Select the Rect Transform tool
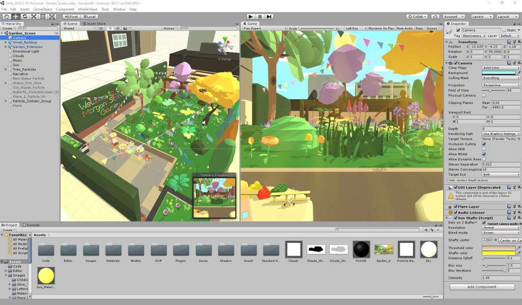The image size is (522, 305). coord(43,16)
